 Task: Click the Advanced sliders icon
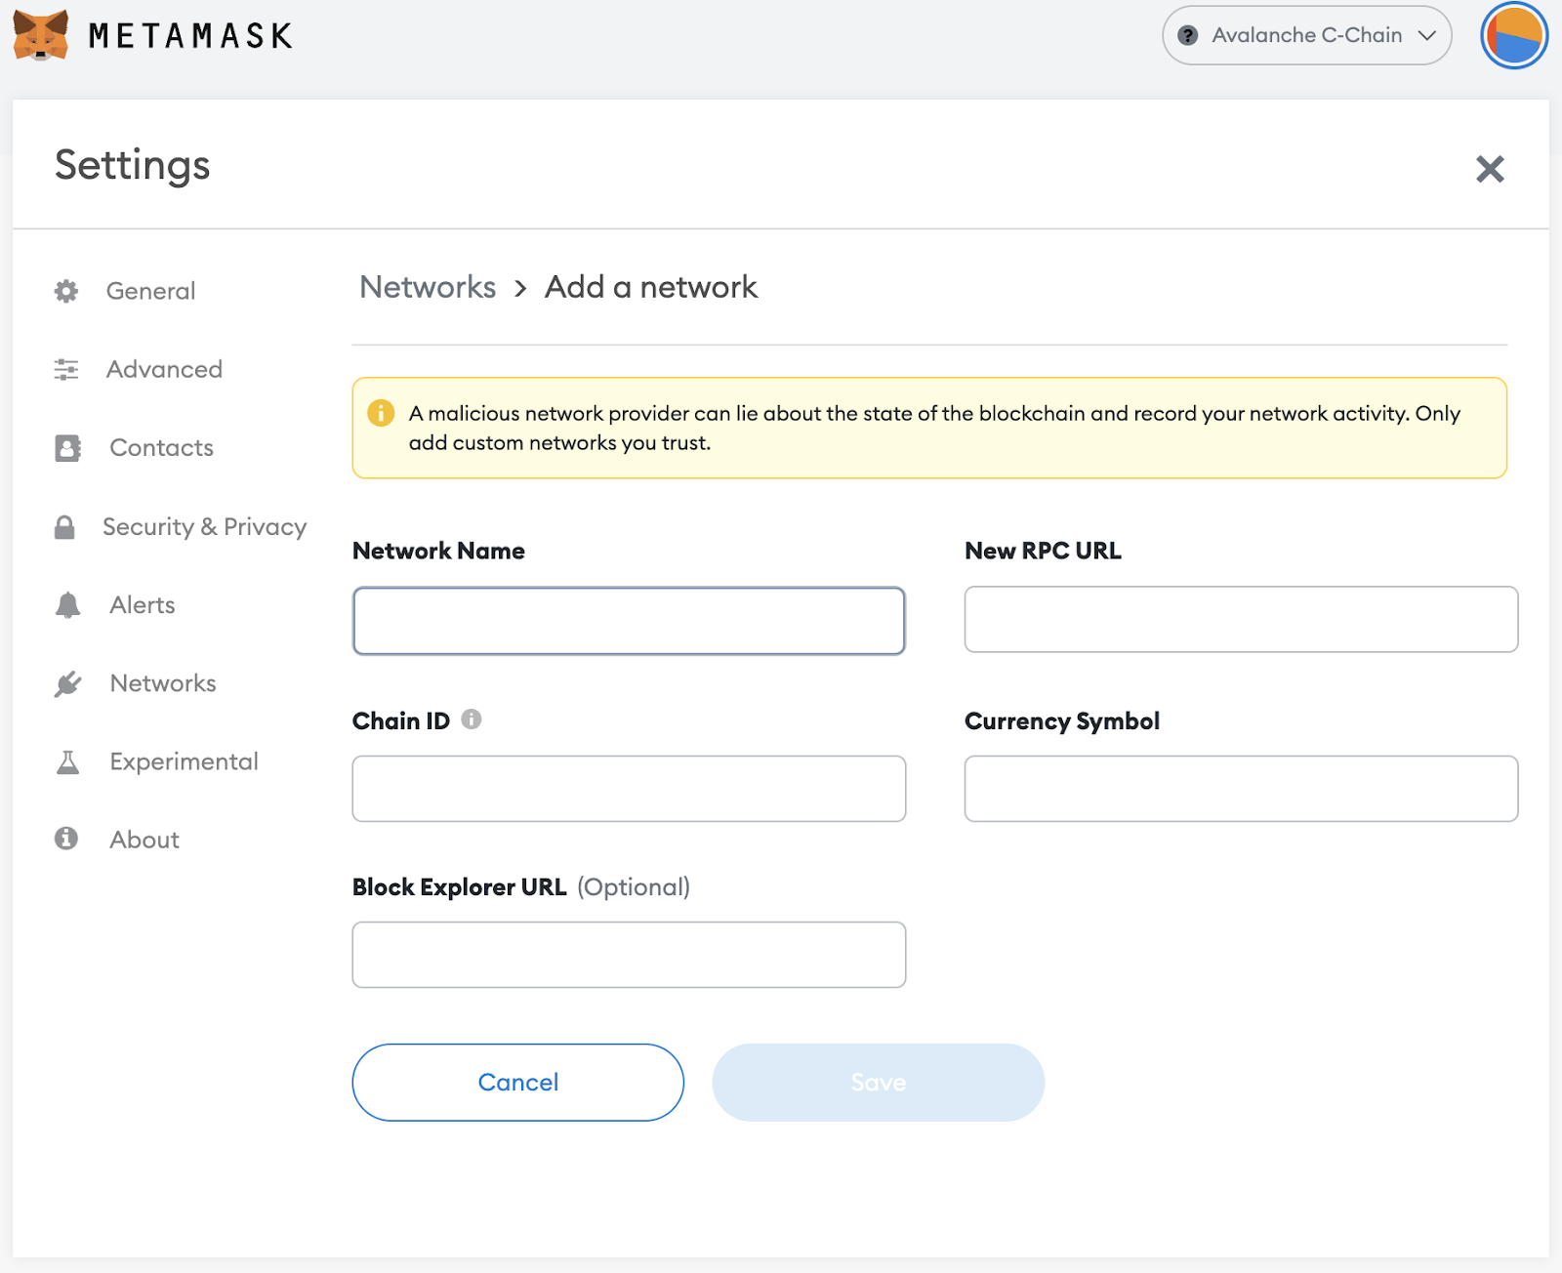coord(66,369)
